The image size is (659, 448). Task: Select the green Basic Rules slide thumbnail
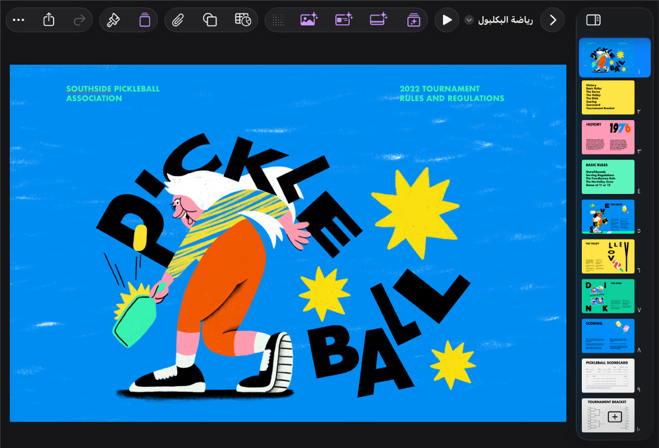click(608, 176)
